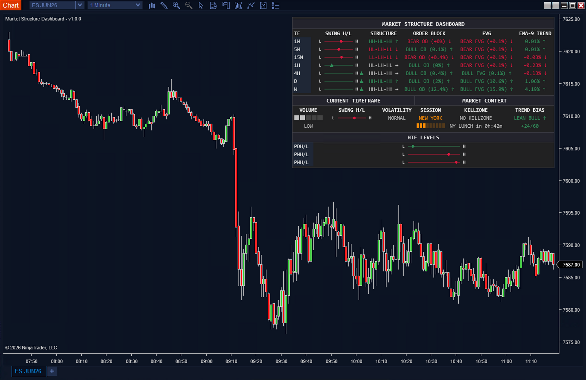This screenshot has height=380, width=586.
Task: Expand the ES JUN26 instrument dropdown arrow
Action: pos(79,5)
